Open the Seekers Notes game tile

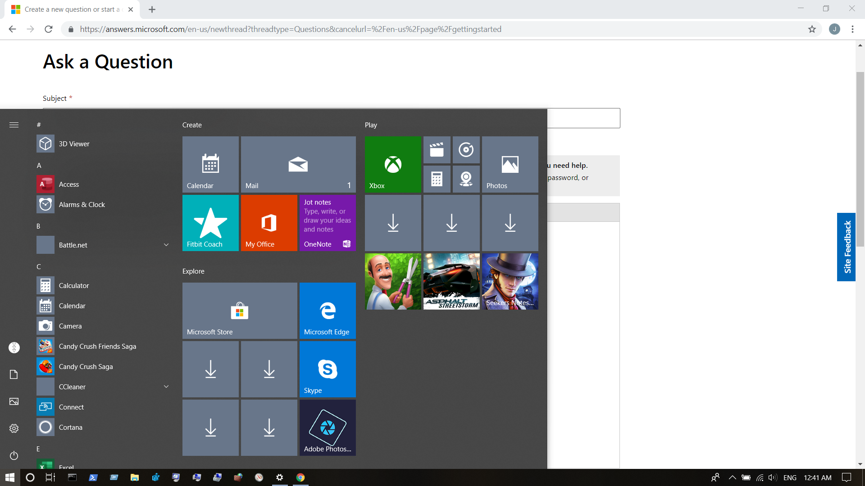(x=510, y=282)
